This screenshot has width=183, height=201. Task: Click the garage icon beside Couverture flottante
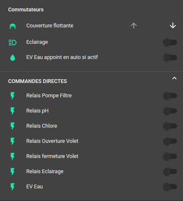13,26
